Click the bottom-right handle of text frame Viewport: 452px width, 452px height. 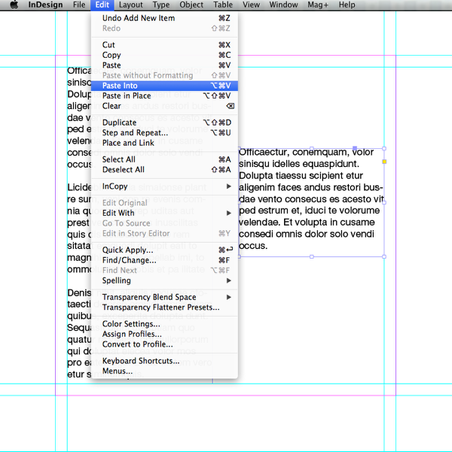[384, 256]
